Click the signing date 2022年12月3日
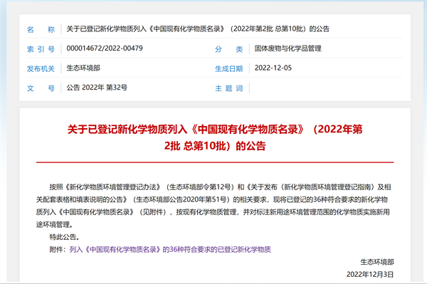The width and height of the screenshot is (427, 284). pyautogui.click(x=370, y=274)
